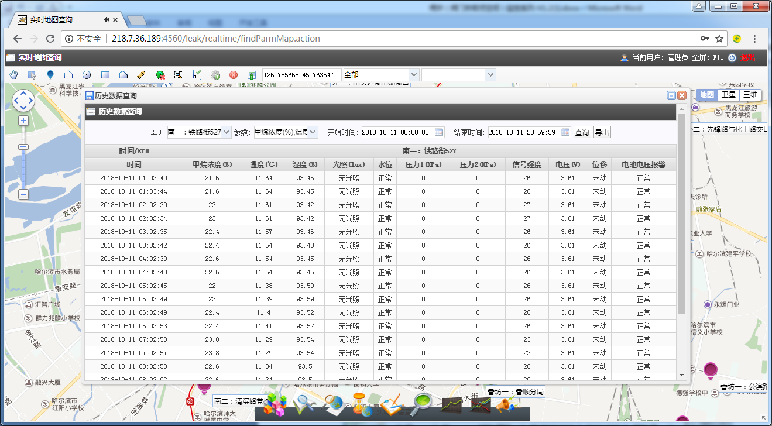The image size is (772, 426).
Task: Click the red circle clear icon
Action: [234, 75]
